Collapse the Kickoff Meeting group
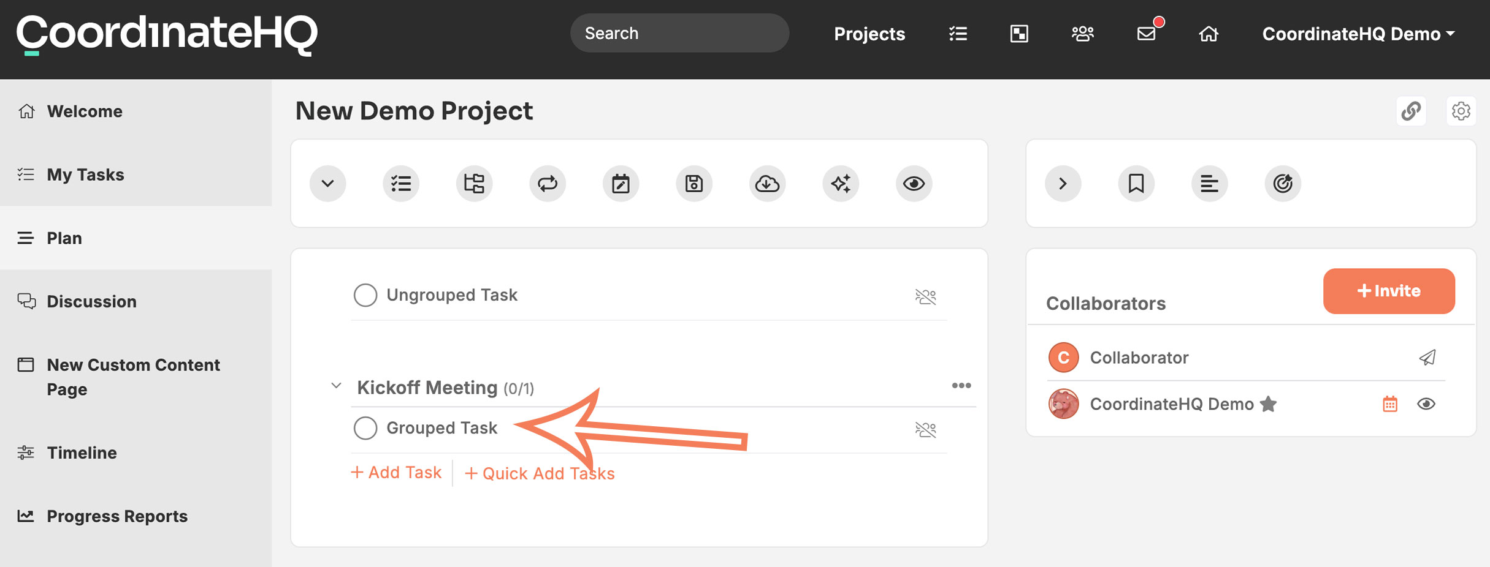This screenshot has width=1490, height=567. pos(336,386)
